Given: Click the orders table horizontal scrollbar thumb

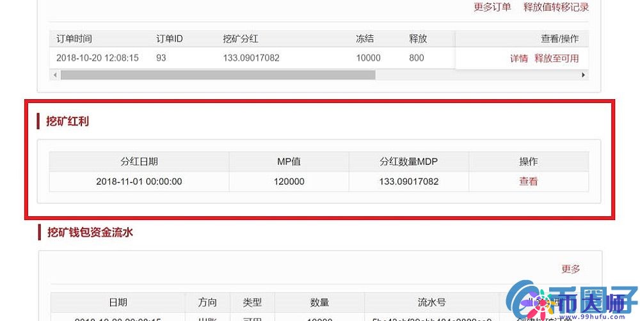Looking at the screenshot, I should click(x=218, y=75).
